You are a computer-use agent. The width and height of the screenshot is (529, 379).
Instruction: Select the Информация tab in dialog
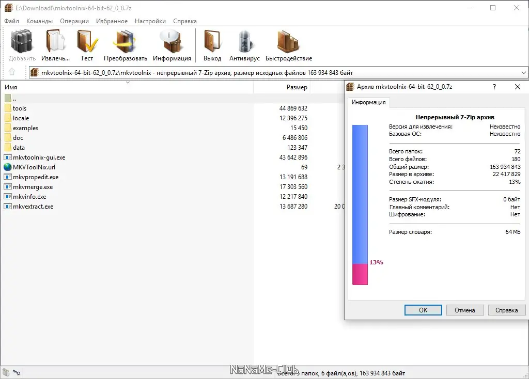pyautogui.click(x=368, y=102)
